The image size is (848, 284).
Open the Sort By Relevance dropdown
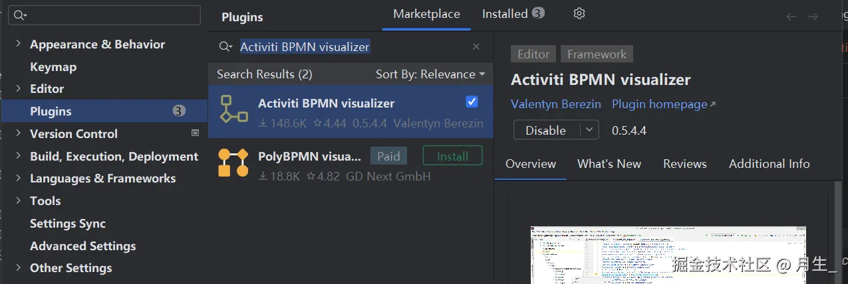coord(430,74)
